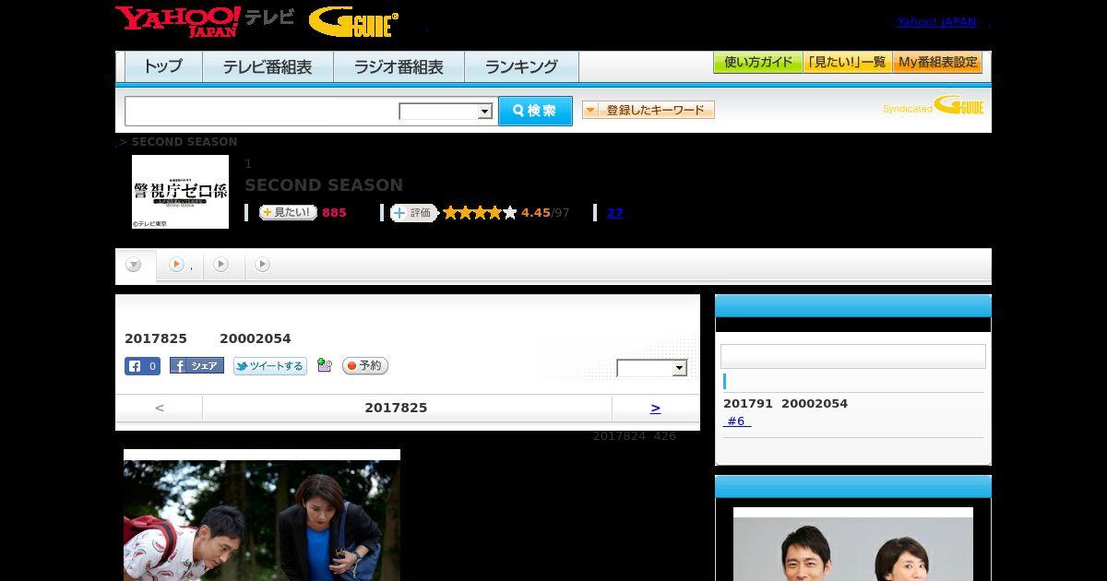This screenshot has width=1107, height=581.
Task: Click the 予約 recording button
Action: (x=365, y=366)
